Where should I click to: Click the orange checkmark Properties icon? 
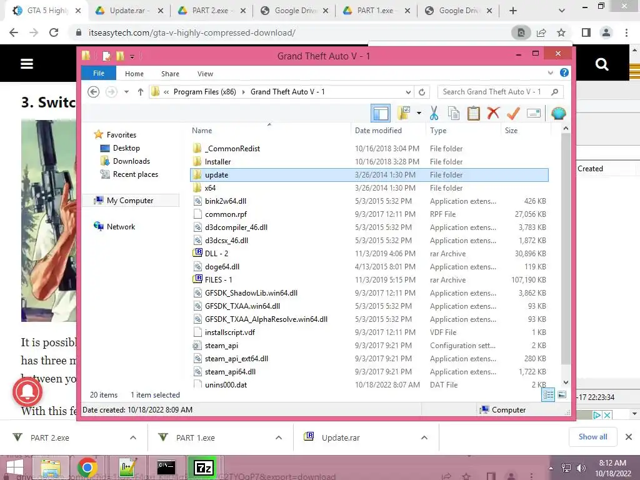point(513,113)
